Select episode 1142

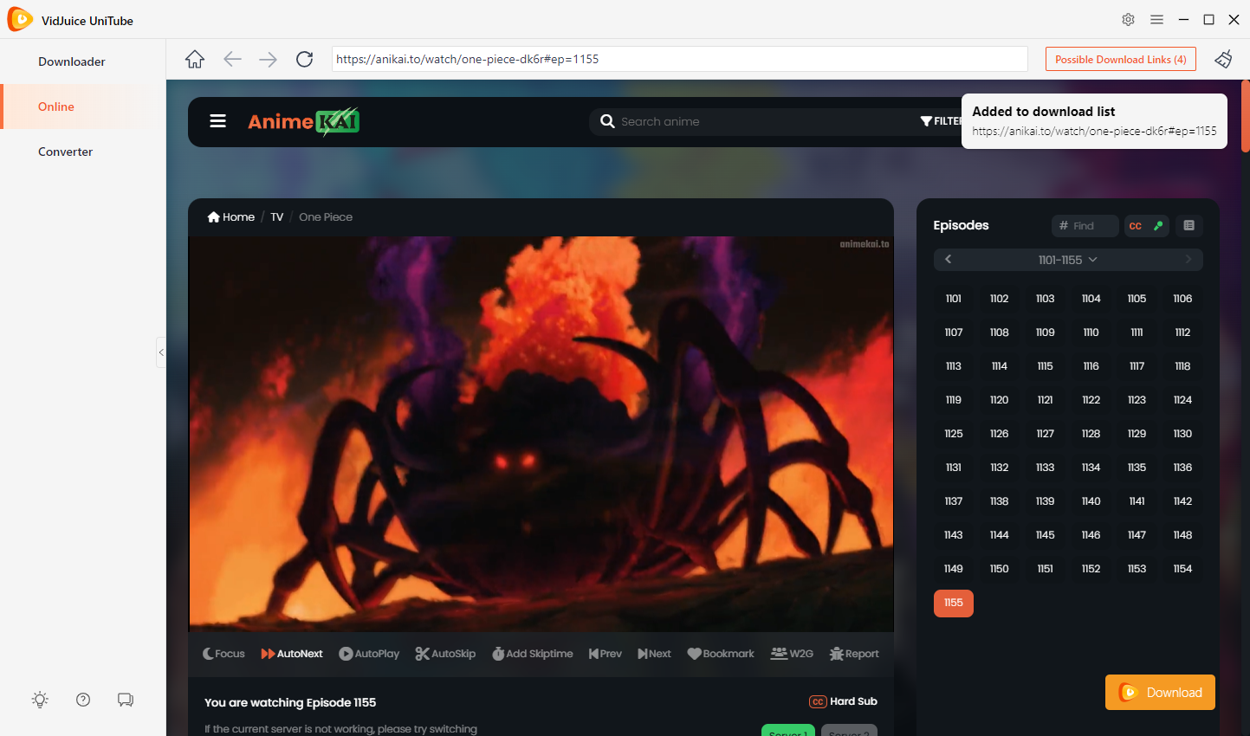pyautogui.click(x=1182, y=501)
